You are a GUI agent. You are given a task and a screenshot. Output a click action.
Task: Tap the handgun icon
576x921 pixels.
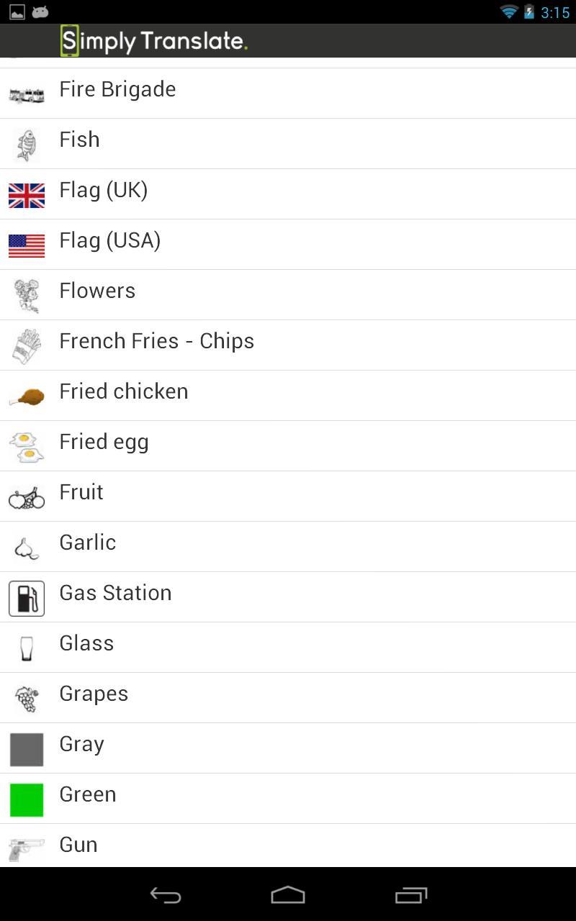(x=27, y=849)
